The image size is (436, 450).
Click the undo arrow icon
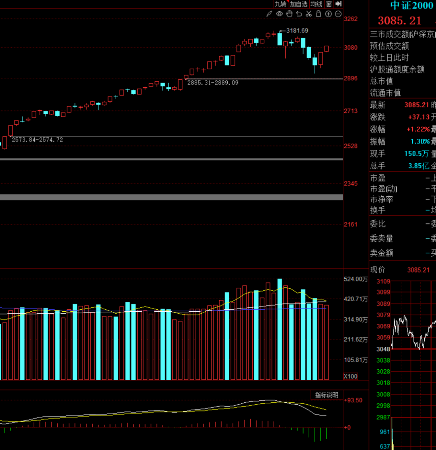coord(299,14)
